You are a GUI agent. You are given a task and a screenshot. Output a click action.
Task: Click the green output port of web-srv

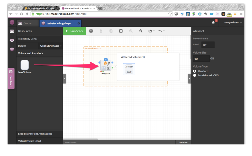(112, 68)
